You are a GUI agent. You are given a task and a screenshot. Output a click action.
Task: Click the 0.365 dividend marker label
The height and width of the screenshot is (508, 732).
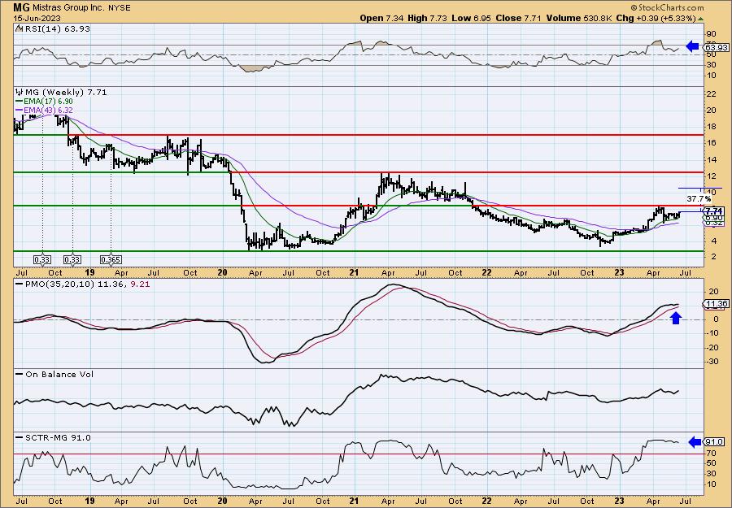point(111,260)
